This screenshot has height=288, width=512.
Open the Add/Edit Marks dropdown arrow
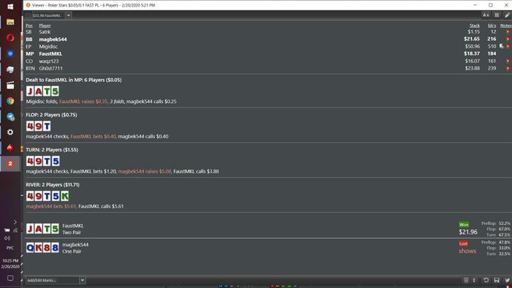82,280
